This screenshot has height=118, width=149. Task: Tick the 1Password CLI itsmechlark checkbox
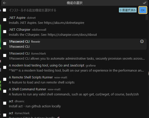(5, 56)
